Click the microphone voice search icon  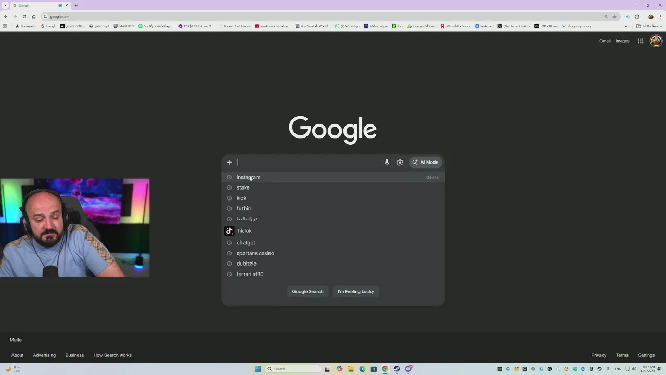[x=387, y=162]
